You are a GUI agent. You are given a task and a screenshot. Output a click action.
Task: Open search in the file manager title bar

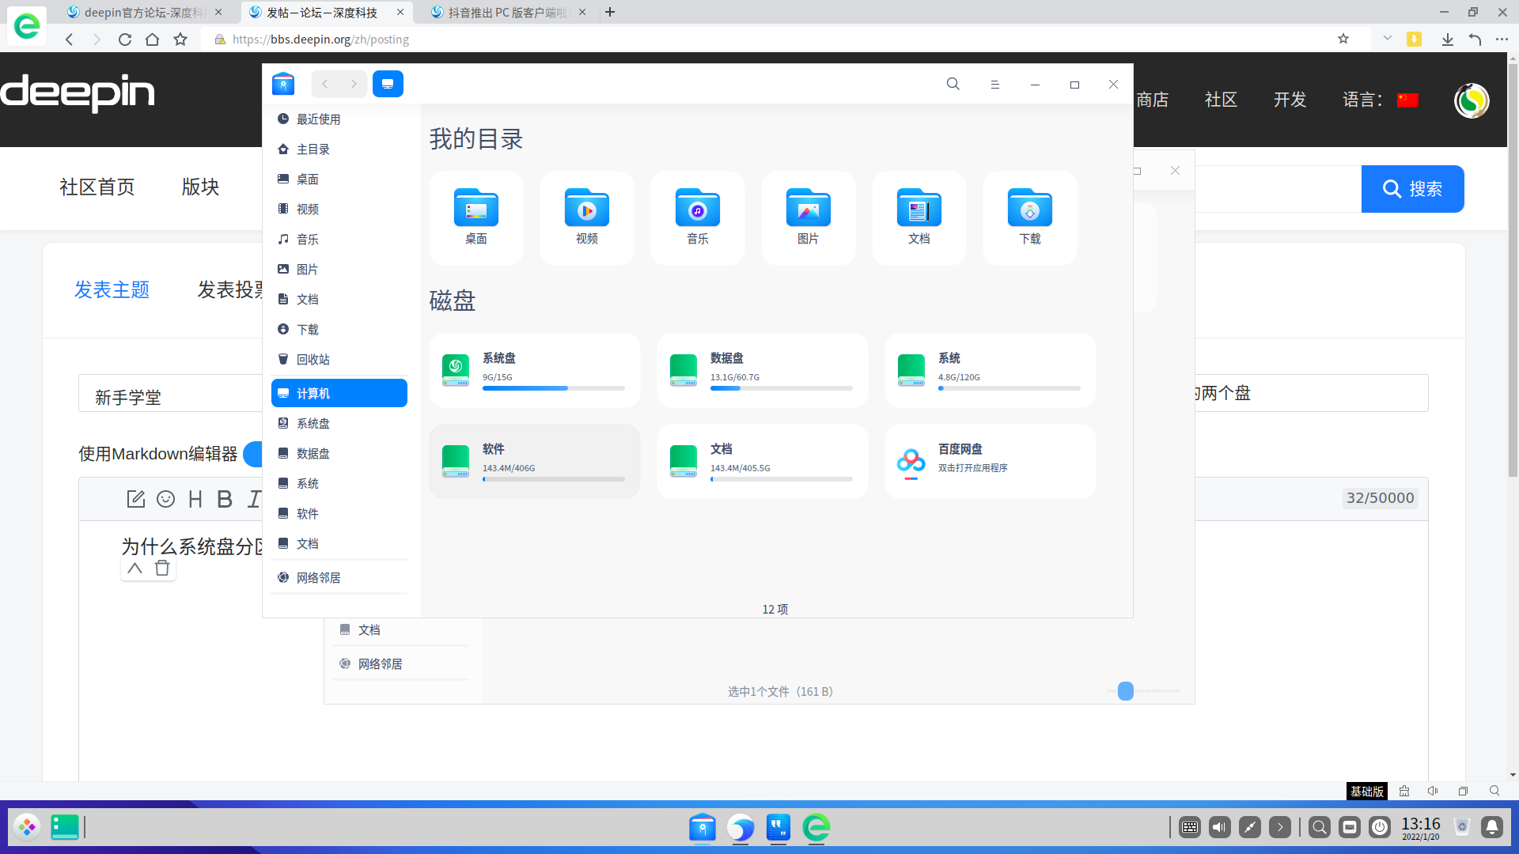(x=953, y=84)
